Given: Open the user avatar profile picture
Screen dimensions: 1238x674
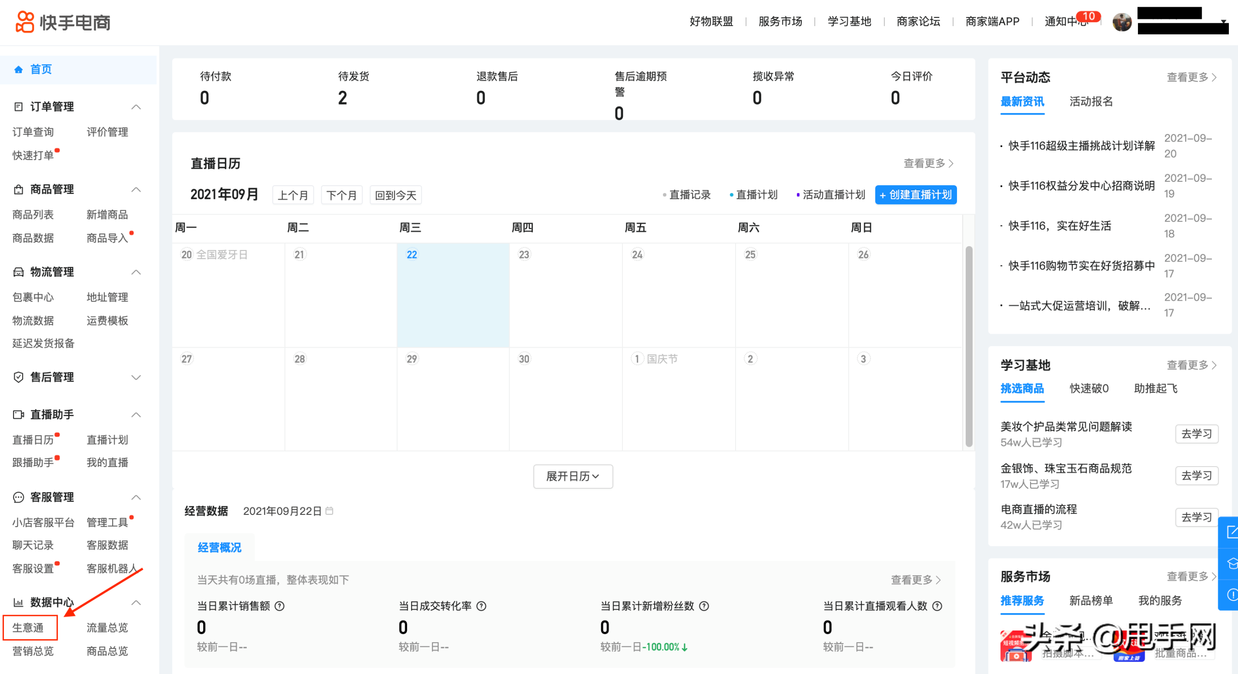Looking at the screenshot, I should [x=1122, y=22].
